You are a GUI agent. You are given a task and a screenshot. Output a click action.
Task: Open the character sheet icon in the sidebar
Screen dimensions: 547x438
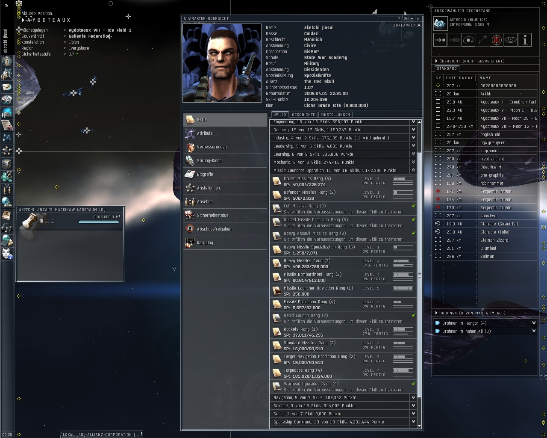click(7, 61)
